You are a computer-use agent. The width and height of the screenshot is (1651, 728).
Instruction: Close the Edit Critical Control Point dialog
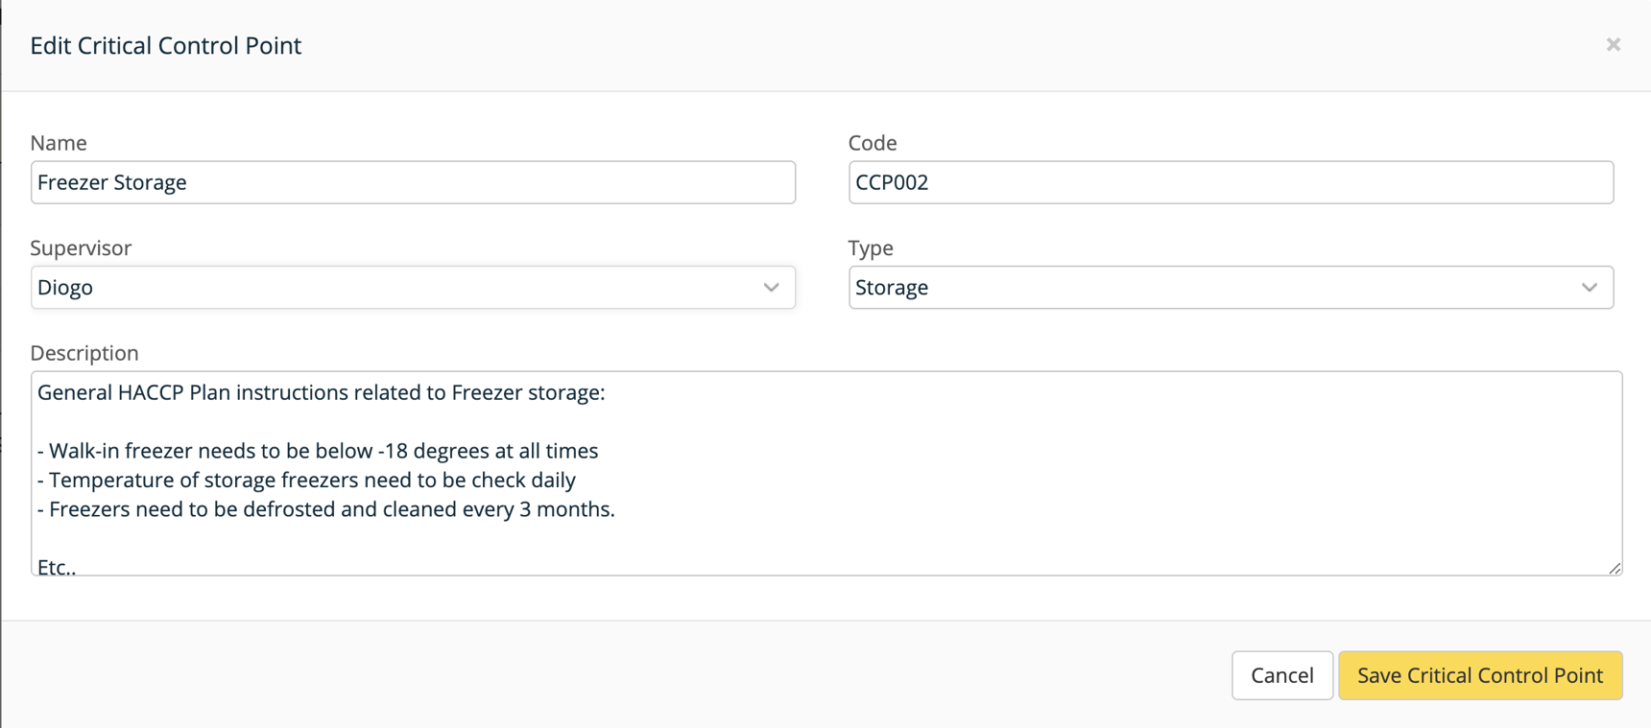1613,45
